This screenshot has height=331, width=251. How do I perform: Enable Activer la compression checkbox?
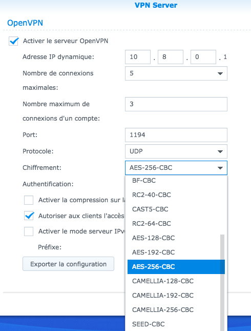pyautogui.click(x=29, y=200)
